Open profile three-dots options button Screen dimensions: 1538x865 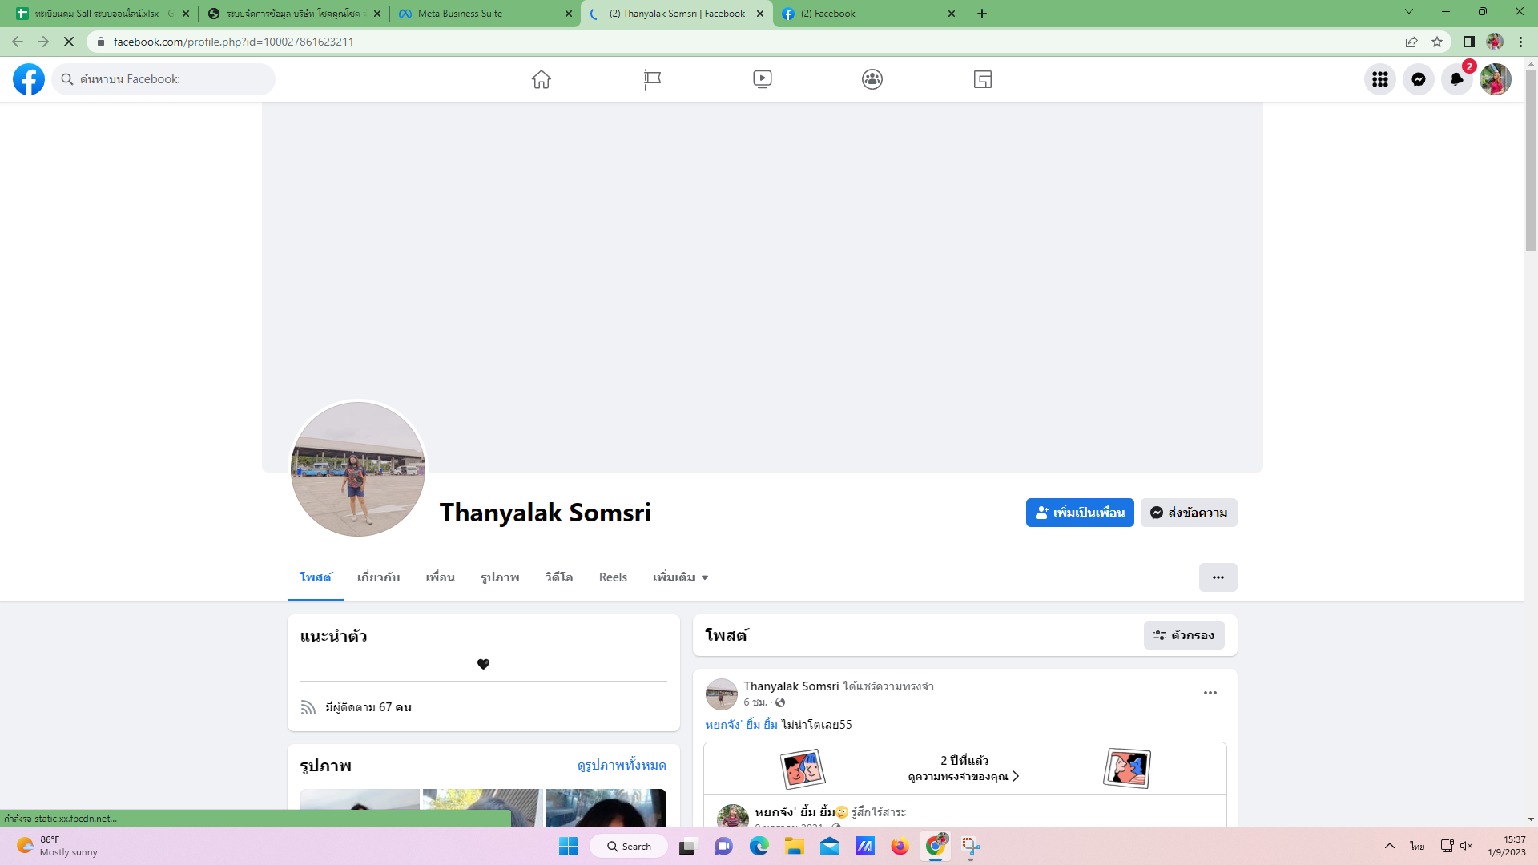click(1218, 577)
